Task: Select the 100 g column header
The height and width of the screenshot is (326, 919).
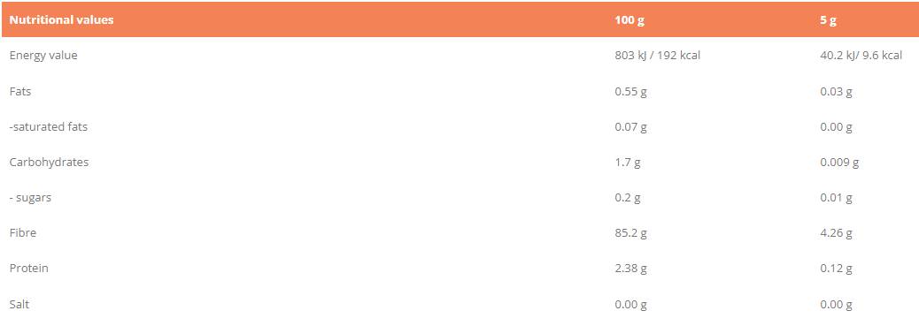Action: (x=629, y=20)
